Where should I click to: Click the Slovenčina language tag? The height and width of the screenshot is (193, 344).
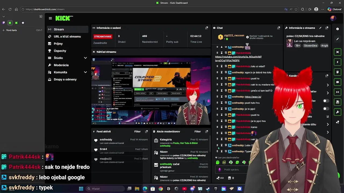click(310, 46)
